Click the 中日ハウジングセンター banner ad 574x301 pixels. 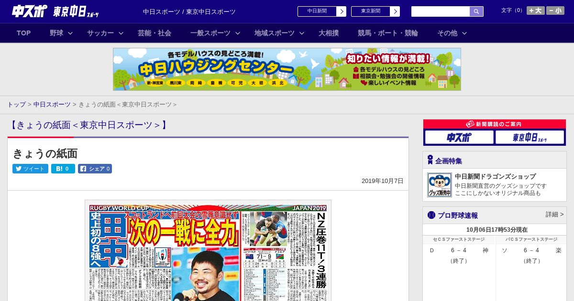[287, 69]
